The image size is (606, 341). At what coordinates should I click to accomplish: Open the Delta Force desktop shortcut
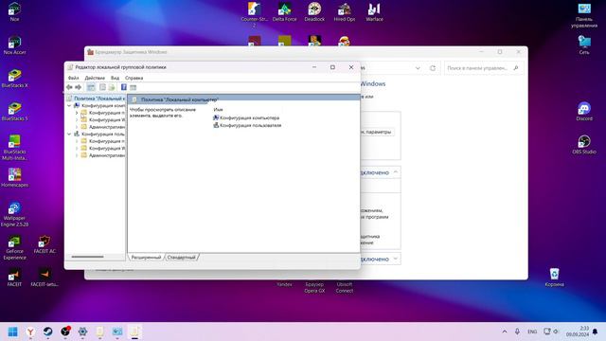pyautogui.click(x=284, y=11)
